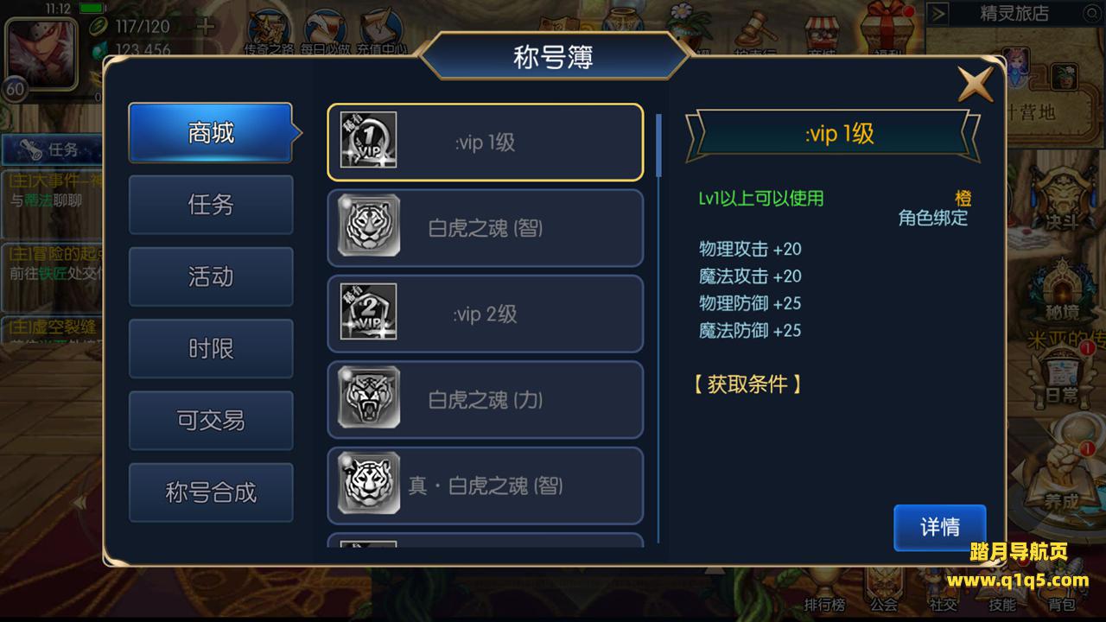Select the :vip 2级 title entry
This screenshot has height=622, width=1106.
coord(485,314)
